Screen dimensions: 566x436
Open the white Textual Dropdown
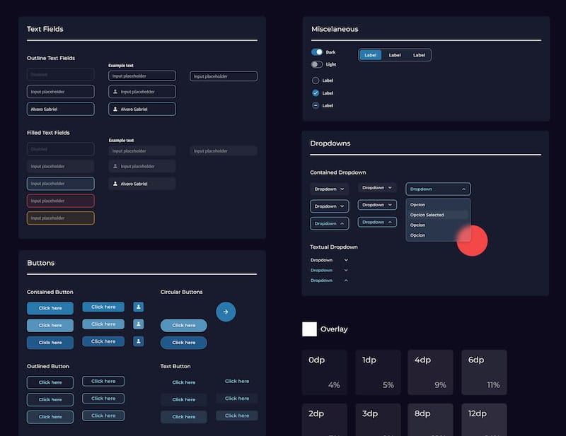click(x=329, y=260)
